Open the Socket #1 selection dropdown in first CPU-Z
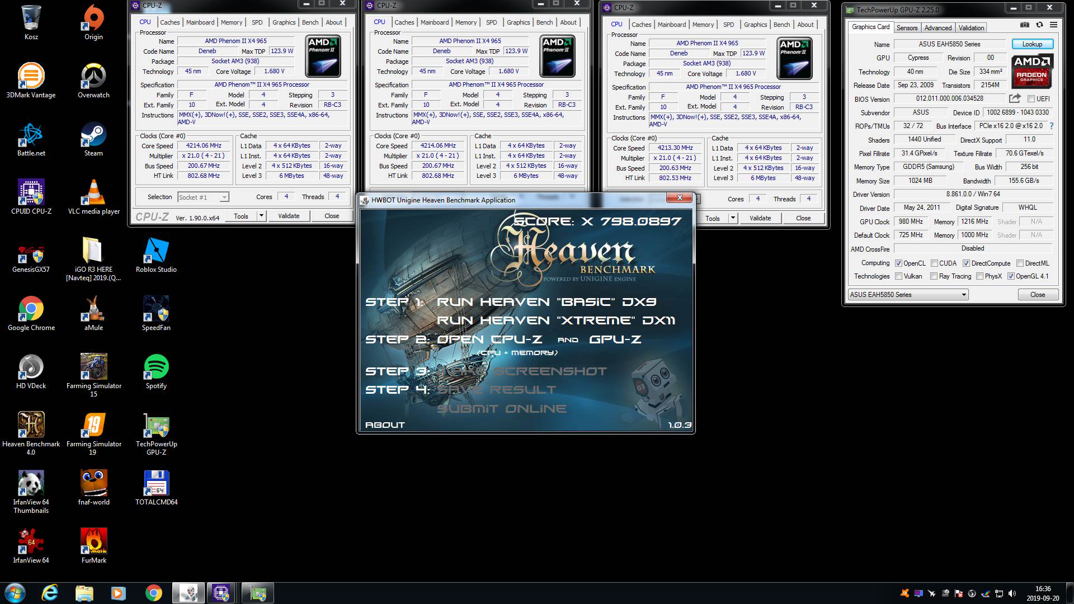Viewport: 1074px width, 604px height. pyautogui.click(x=203, y=197)
